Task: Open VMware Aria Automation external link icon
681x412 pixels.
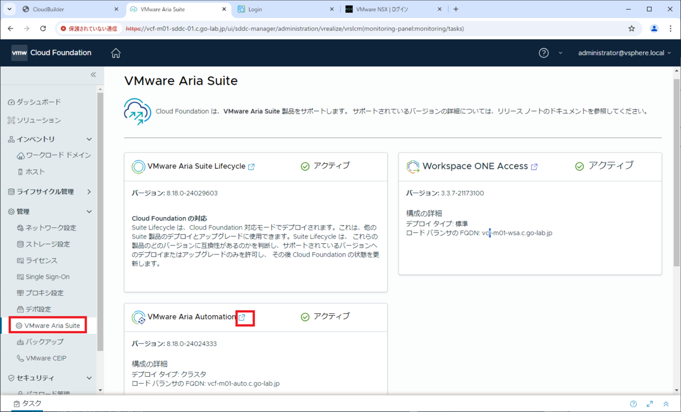Action: (242, 317)
